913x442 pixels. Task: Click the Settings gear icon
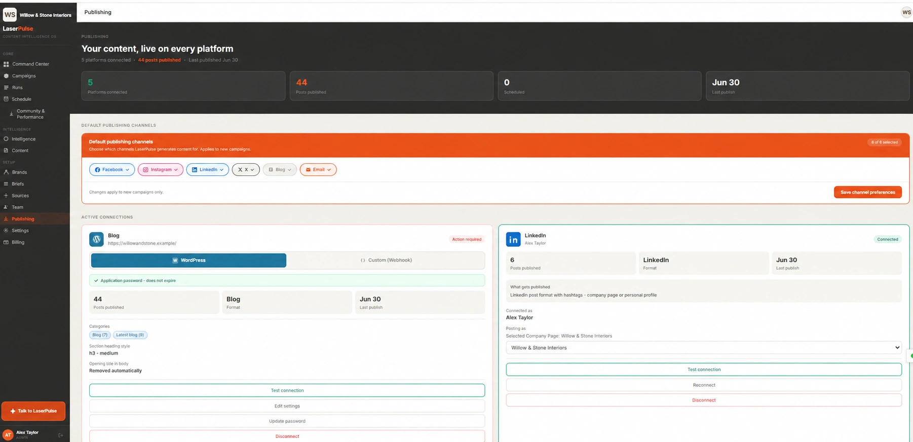tap(6, 231)
